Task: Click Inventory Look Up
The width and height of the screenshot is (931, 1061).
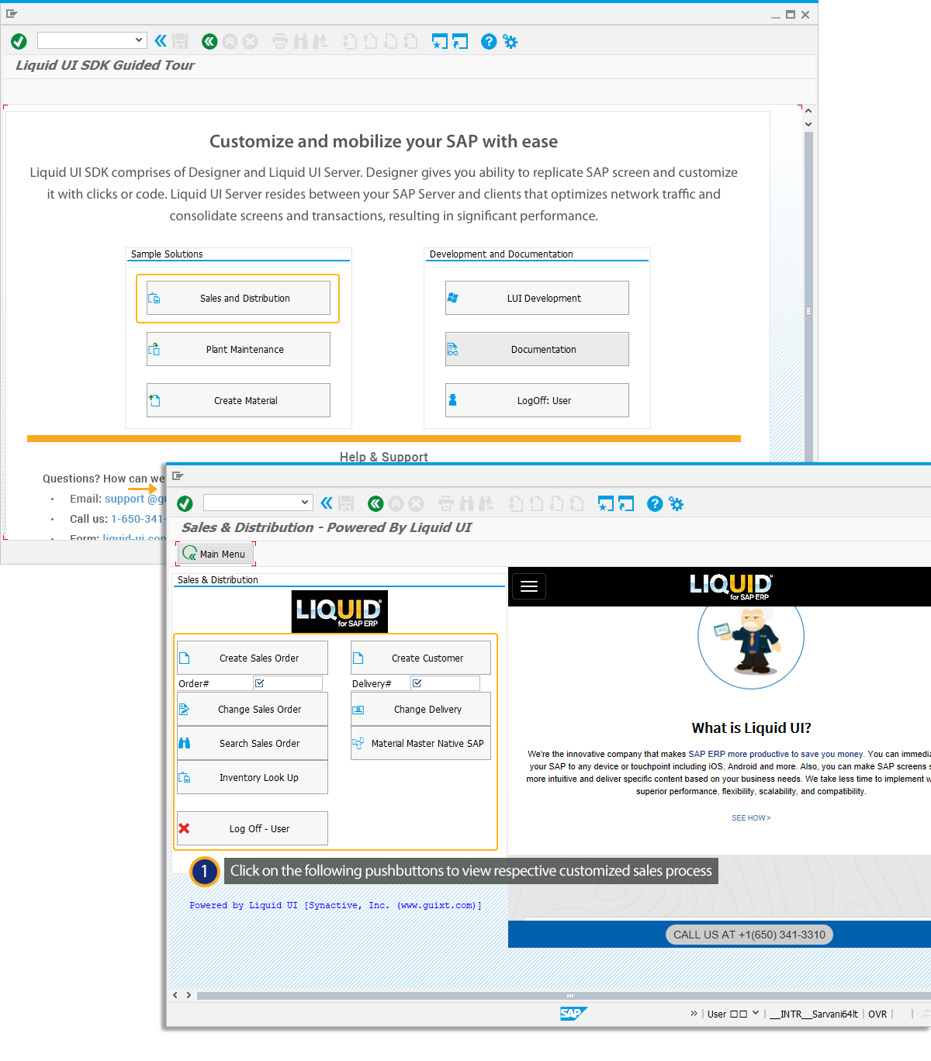Action: coord(252,777)
